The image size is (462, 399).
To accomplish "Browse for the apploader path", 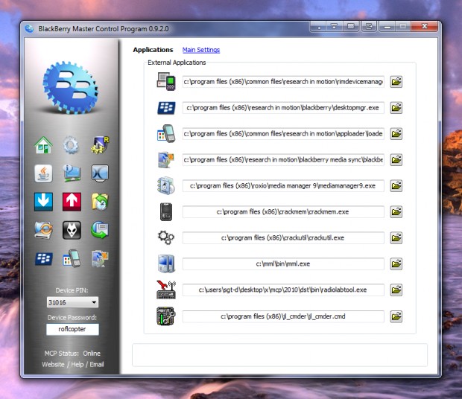I will [x=396, y=133].
